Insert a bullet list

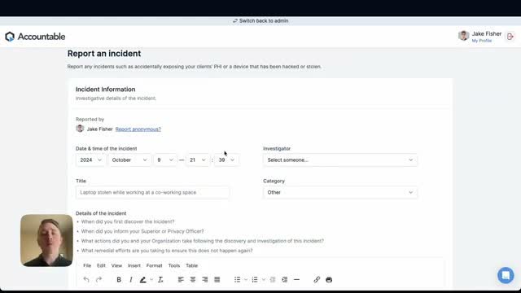point(237,280)
